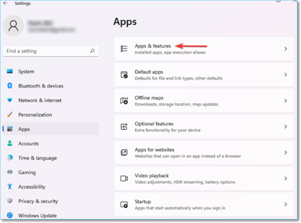This screenshot has height=223, width=301.
Task: Click the Video playback camera icon
Action: (124, 179)
